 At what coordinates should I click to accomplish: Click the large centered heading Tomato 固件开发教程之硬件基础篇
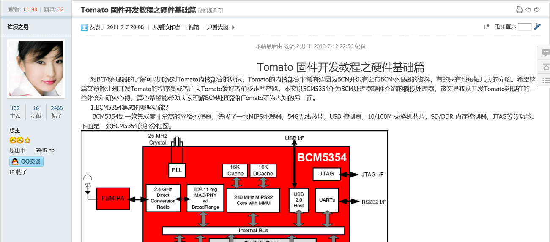341,67
